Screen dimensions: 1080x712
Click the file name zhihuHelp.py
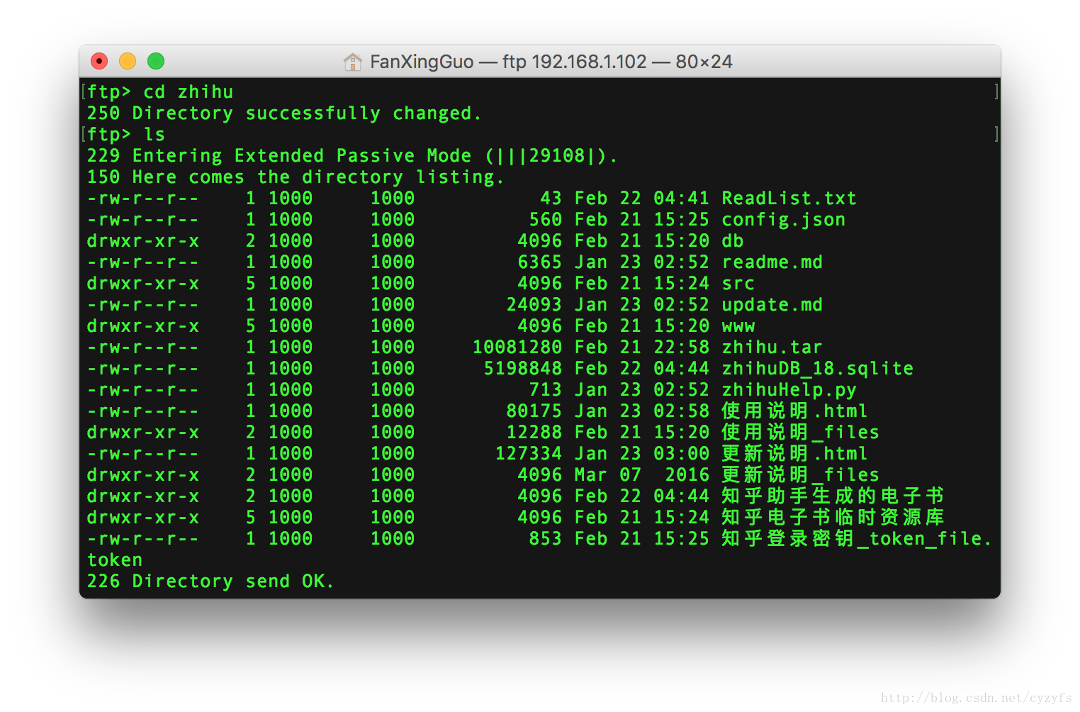(789, 390)
